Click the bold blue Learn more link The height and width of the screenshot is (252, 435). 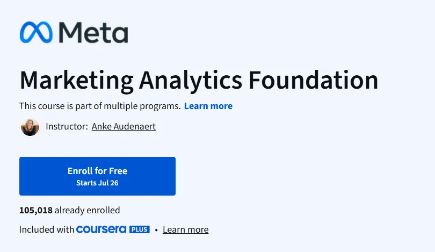208,106
